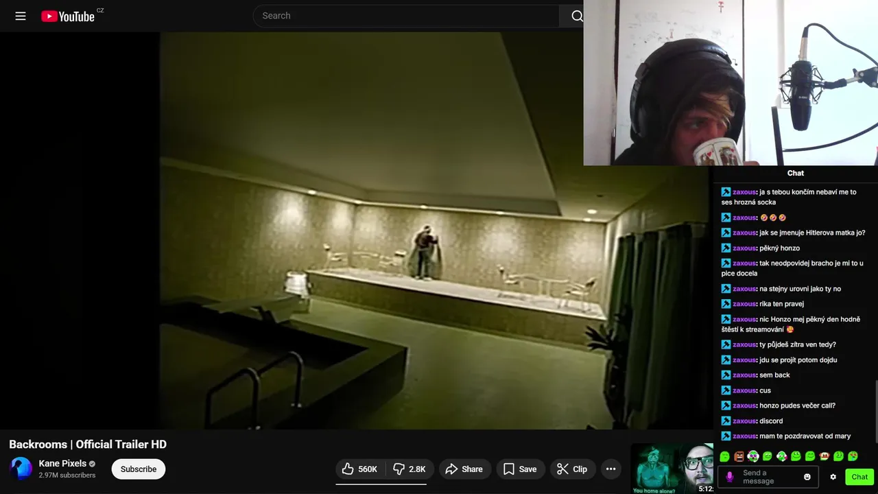Click the Chat panel header title
The height and width of the screenshot is (494, 878).
[796, 173]
